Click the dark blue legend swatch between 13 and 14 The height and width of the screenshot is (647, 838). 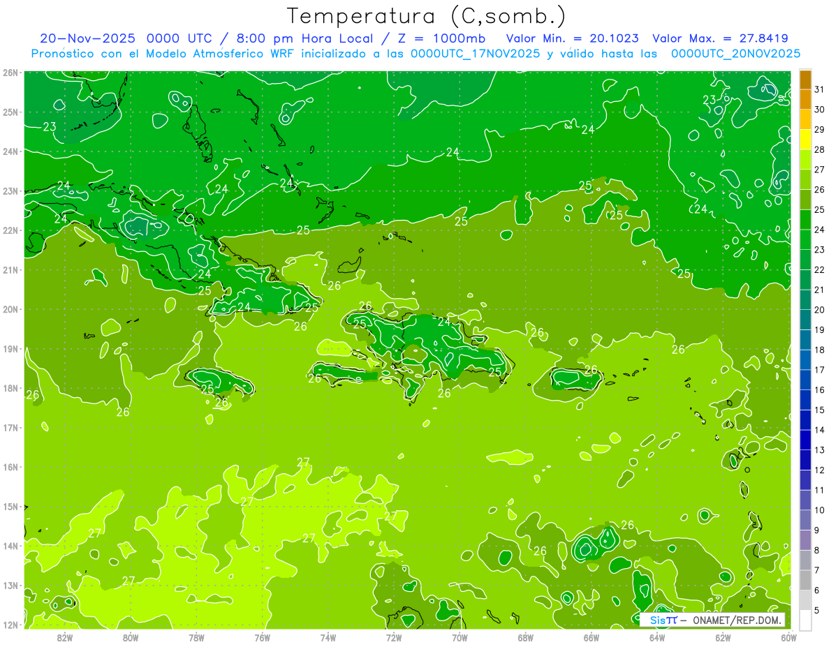point(805,440)
